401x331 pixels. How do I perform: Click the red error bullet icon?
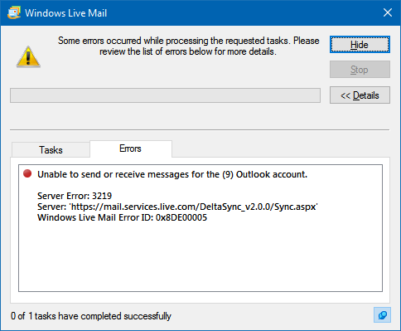coord(27,173)
